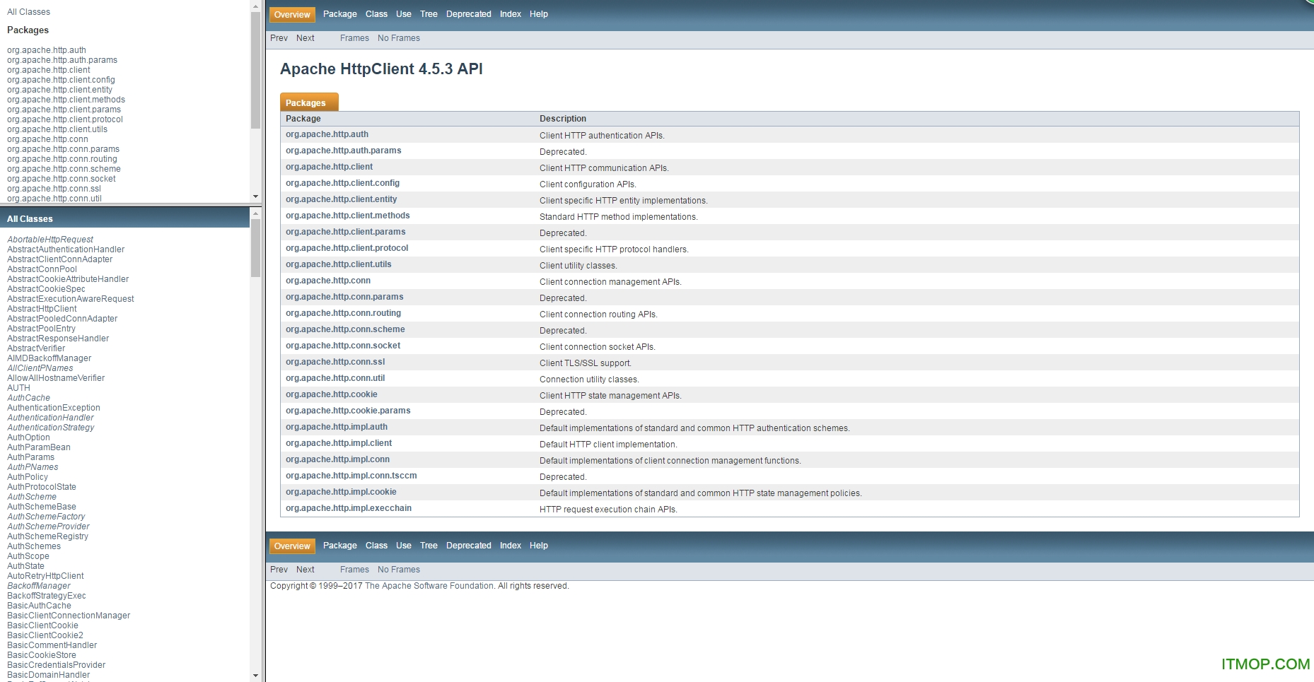Open org.apache.http.client.protocol in Packages table
Viewport: 1314px width, 682px height.
pyautogui.click(x=347, y=248)
